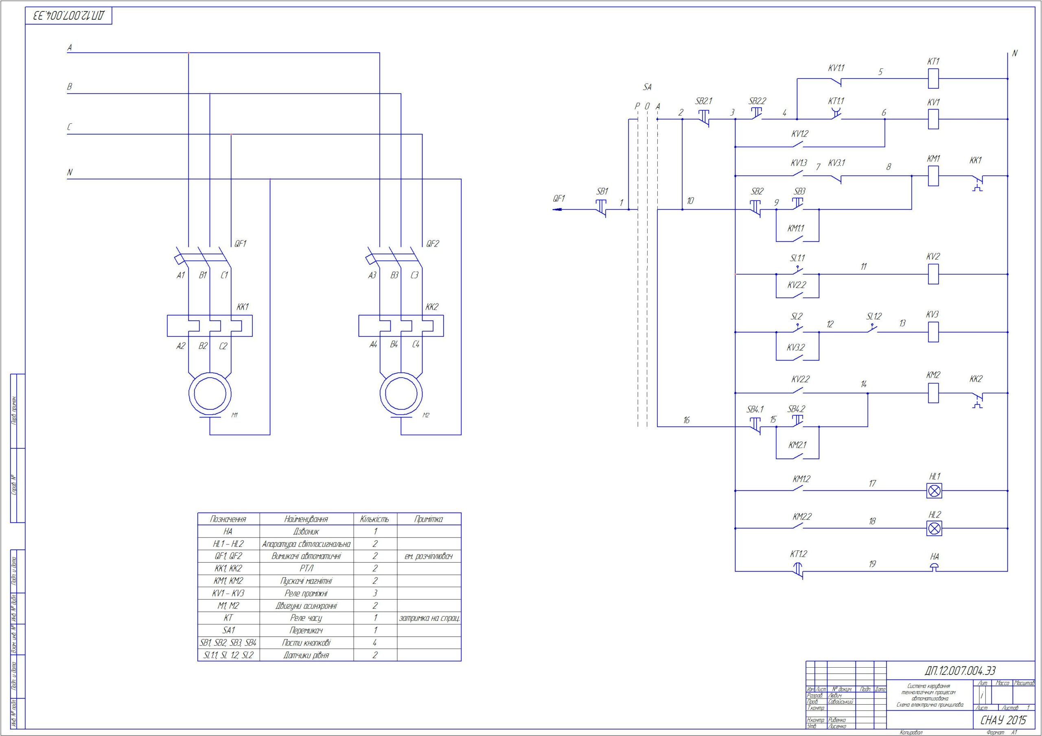Click the KM1 contactor coil symbol

click(933, 176)
